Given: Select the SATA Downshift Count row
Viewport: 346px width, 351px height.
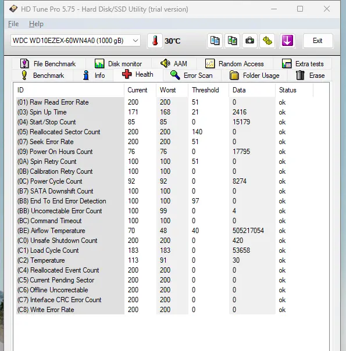Looking at the screenshot, I should click(165, 191).
